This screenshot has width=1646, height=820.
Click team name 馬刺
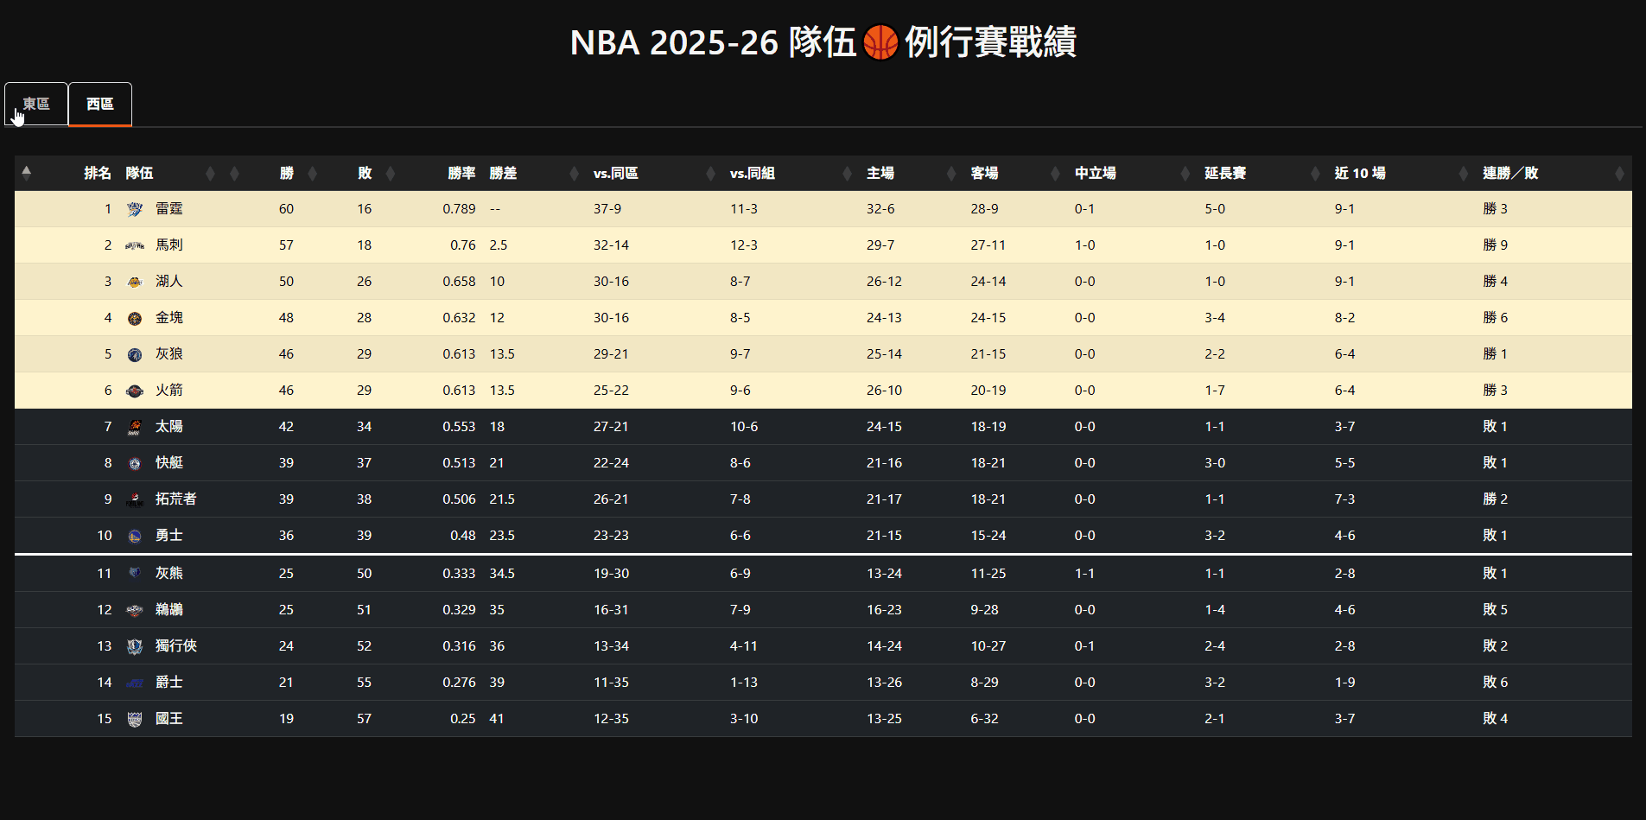pos(168,245)
